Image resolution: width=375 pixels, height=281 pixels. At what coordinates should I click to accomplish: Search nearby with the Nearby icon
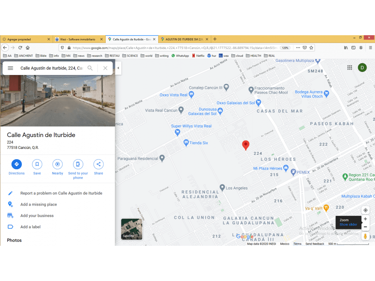pos(57,164)
